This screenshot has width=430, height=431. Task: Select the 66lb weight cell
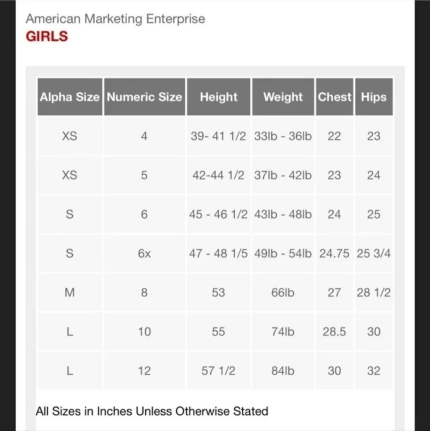click(283, 292)
